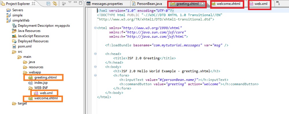Select web.xml under WEB-INF
289x114 pixels.
44,93
